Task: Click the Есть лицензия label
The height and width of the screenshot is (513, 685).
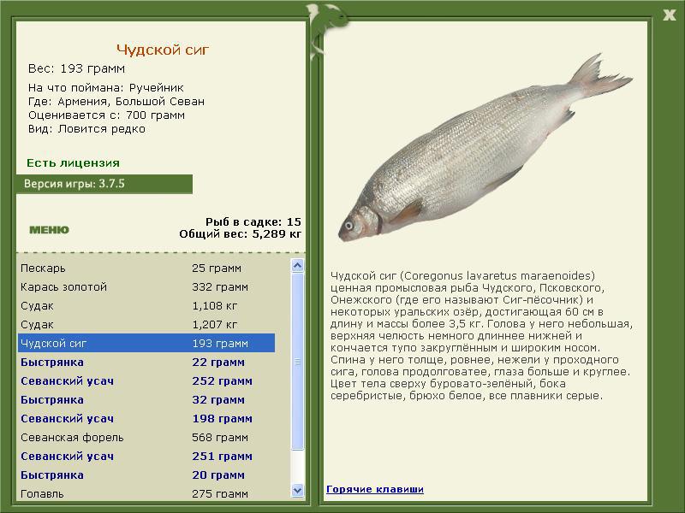Action: click(73, 163)
